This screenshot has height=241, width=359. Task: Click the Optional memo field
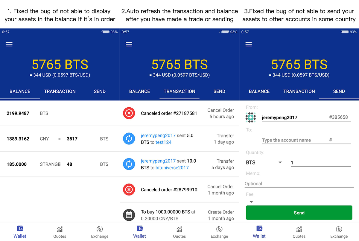point(299,184)
